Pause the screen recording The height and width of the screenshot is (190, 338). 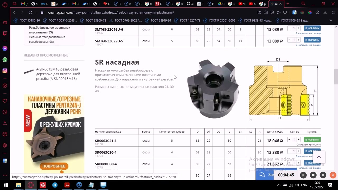click(x=303, y=175)
